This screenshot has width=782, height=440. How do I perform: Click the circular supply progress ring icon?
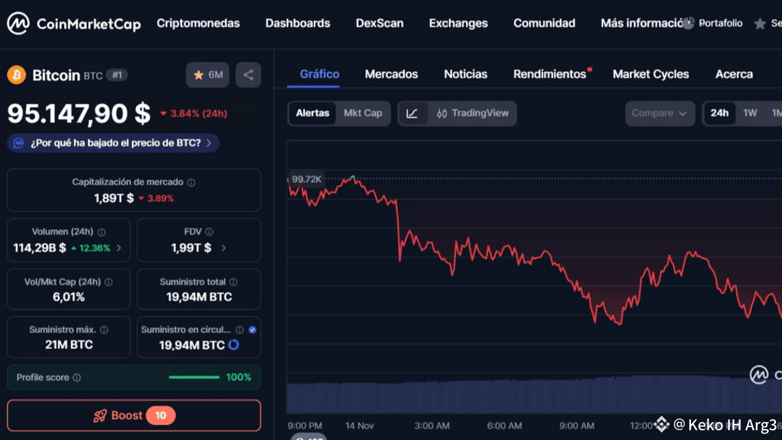pos(233,345)
